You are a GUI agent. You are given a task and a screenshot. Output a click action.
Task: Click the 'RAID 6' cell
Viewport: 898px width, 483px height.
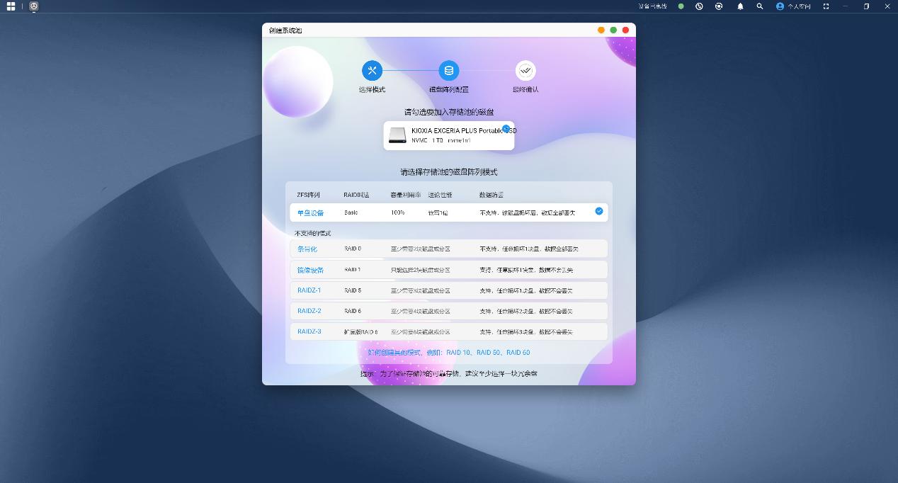click(353, 311)
